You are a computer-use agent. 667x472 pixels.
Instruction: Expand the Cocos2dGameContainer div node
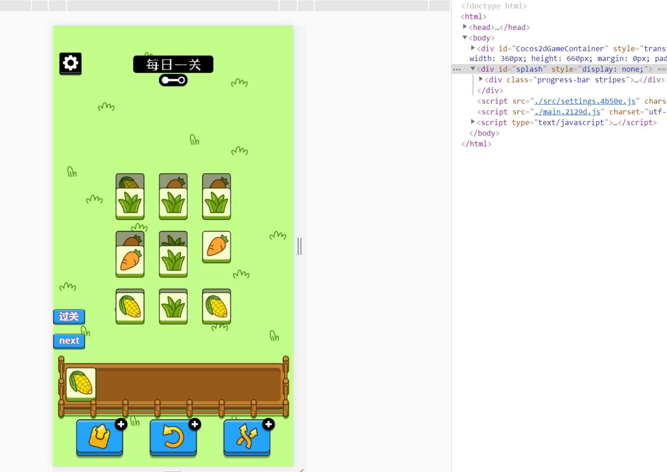click(473, 48)
